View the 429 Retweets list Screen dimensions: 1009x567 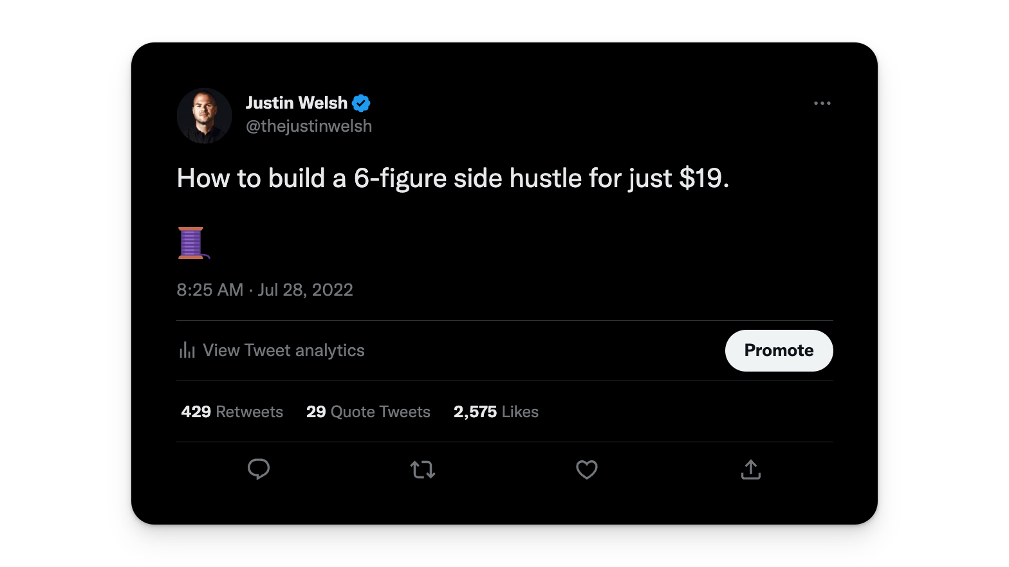pos(232,412)
